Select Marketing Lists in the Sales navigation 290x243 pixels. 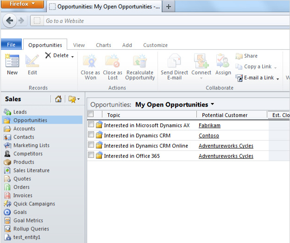point(31,145)
